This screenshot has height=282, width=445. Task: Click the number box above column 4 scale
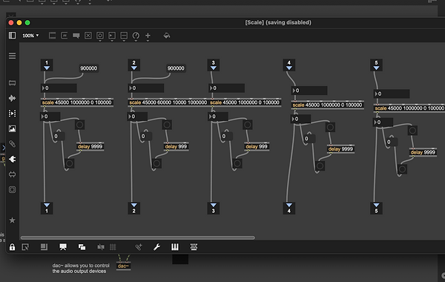[x=309, y=91]
